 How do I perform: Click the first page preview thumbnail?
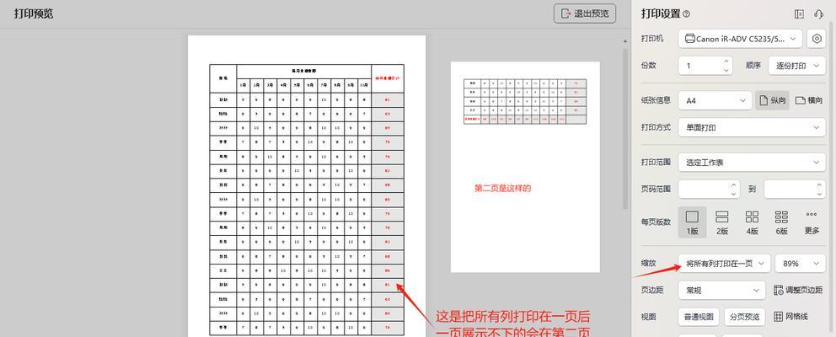tap(307, 186)
